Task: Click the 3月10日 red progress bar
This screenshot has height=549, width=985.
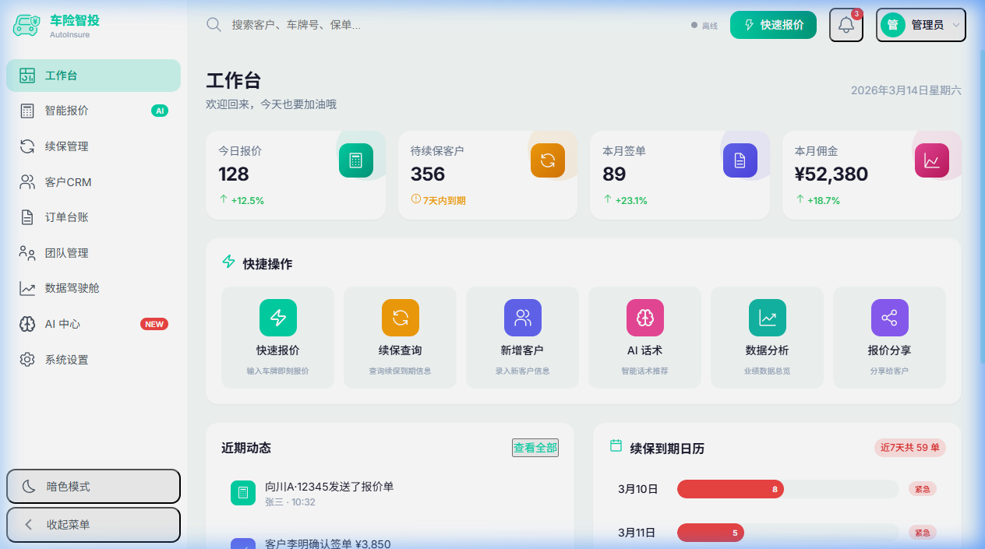Action: point(730,489)
